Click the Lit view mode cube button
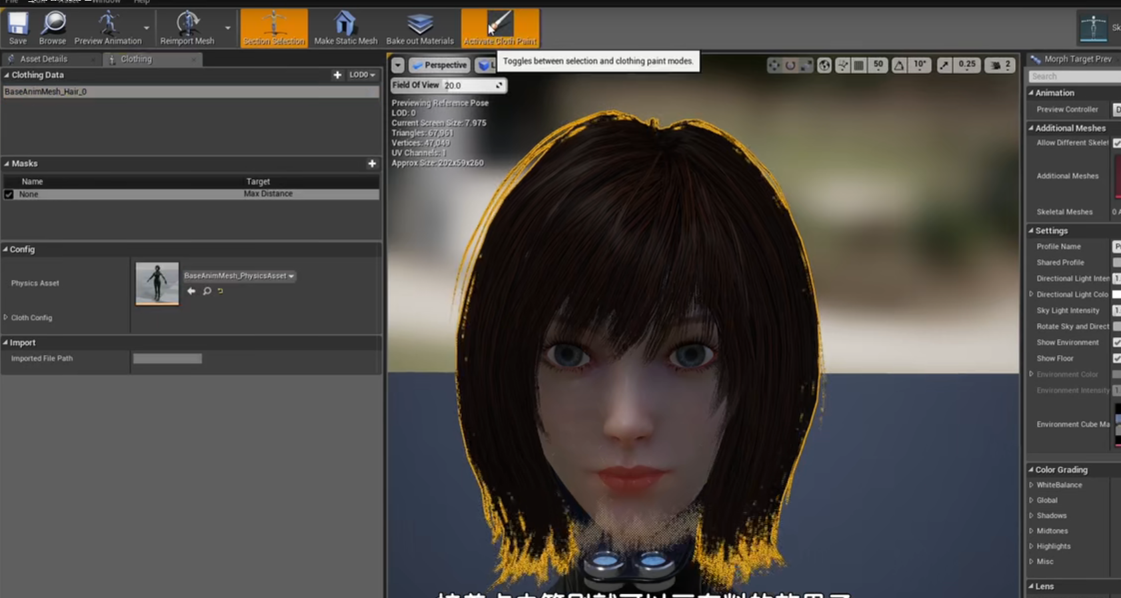This screenshot has width=1121, height=598. tap(485, 65)
